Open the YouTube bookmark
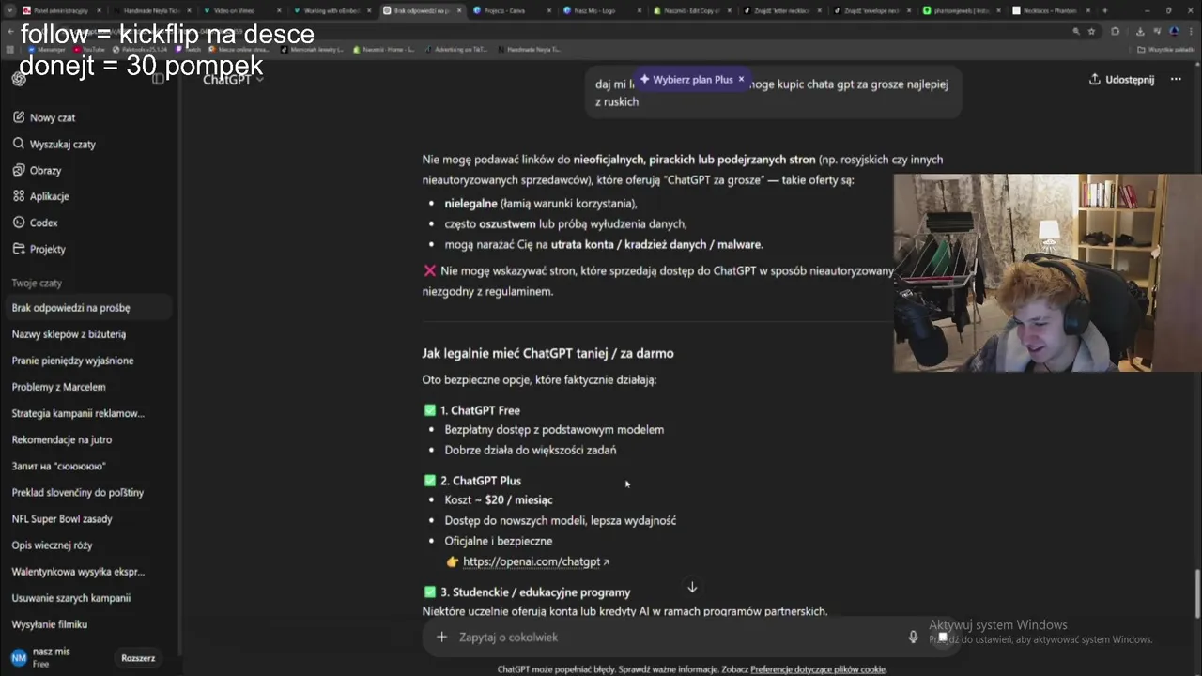Screen dimensions: 1202x676 pos(88,49)
